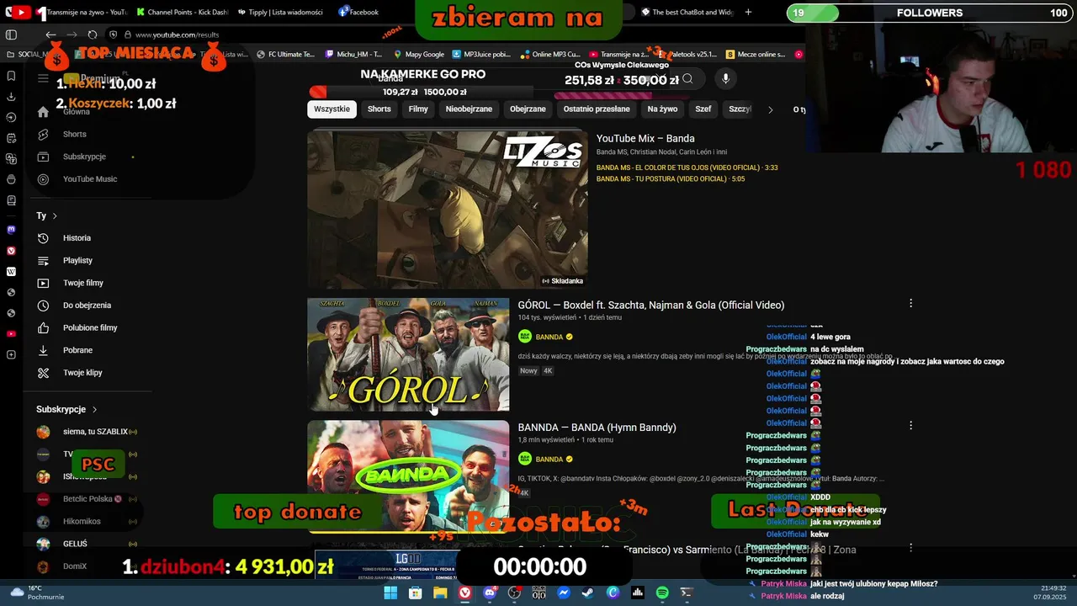
Task: Open Steam from the taskbar
Action: tap(588, 593)
